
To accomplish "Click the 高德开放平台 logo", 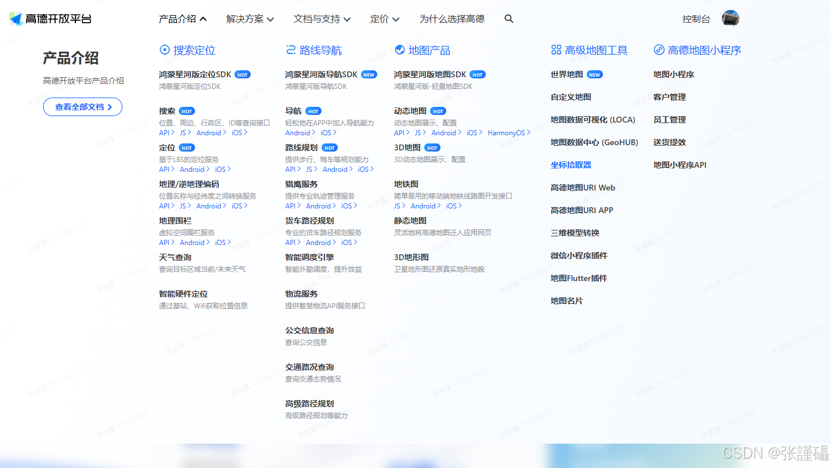I will 50,19.
